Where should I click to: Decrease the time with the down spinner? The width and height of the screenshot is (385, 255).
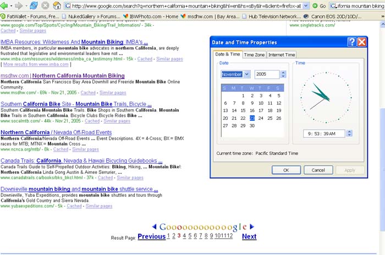349,135
